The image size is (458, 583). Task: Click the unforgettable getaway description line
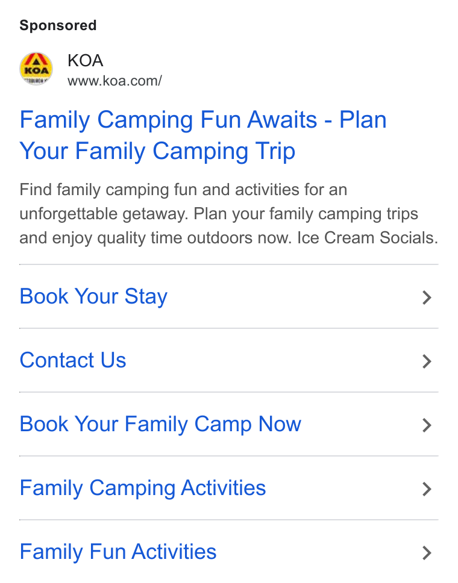[x=219, y=214]
